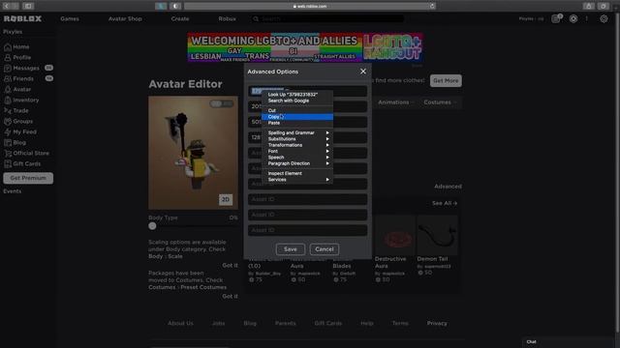Expand Substitutions submenu
The height and width of the screenshot is (348, 620).
(x=297, y=139)
